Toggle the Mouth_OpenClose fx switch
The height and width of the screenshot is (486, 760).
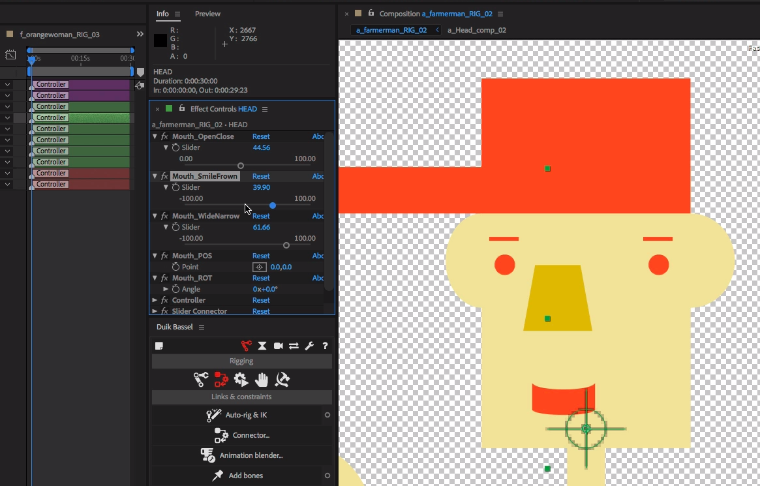[165, 136]
